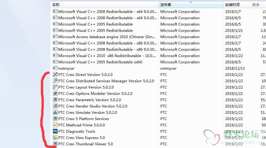Sort list by the 名称 column header
The image size is (266, 148).
tap(104, 5)
